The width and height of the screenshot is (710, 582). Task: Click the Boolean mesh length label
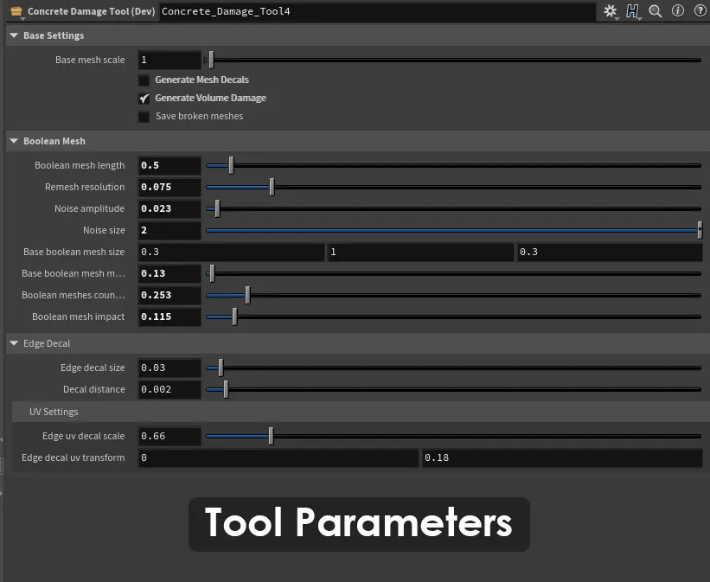80,165
